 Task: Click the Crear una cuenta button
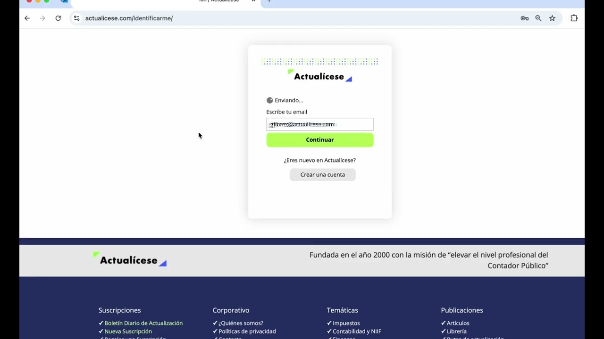[322, 175]
